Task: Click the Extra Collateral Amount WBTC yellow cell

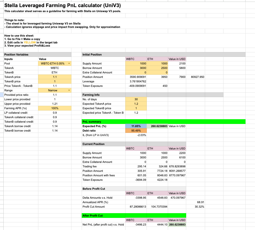Action: click(136, 73)
